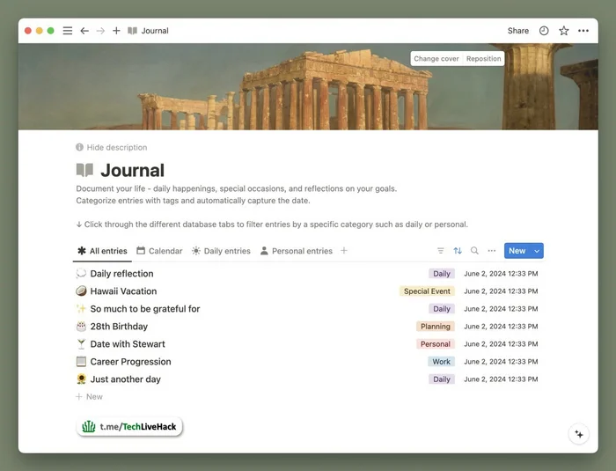Go back with the left arrow
Screen dimensions: 616x471
click(x=84, y=31)
